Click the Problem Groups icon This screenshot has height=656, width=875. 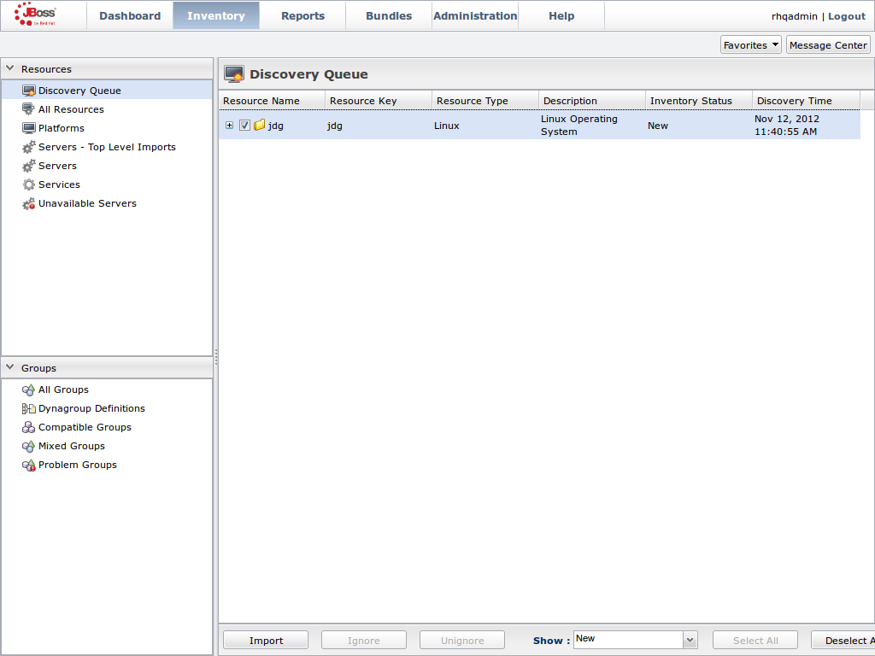pyautogui.click(x=29, y=465)
